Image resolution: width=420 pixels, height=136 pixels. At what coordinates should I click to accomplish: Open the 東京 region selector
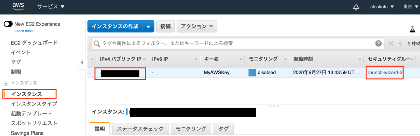[x=411, y=7]
